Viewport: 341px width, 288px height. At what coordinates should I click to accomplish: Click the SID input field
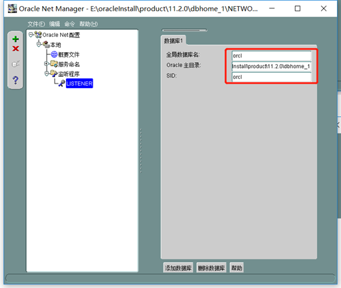click(271, 77)
